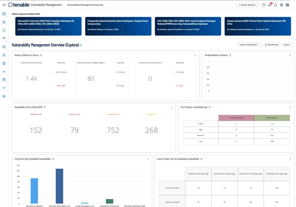
Task: Open the Tenable Research Advisory widget options menu
Action: pos(290,55)
